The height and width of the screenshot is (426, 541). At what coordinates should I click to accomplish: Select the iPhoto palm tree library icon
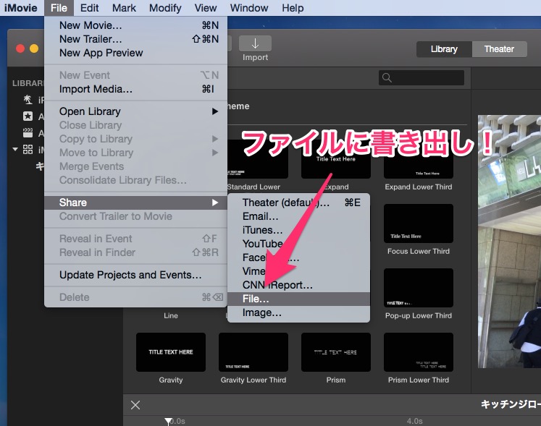[x=28, y=100]
